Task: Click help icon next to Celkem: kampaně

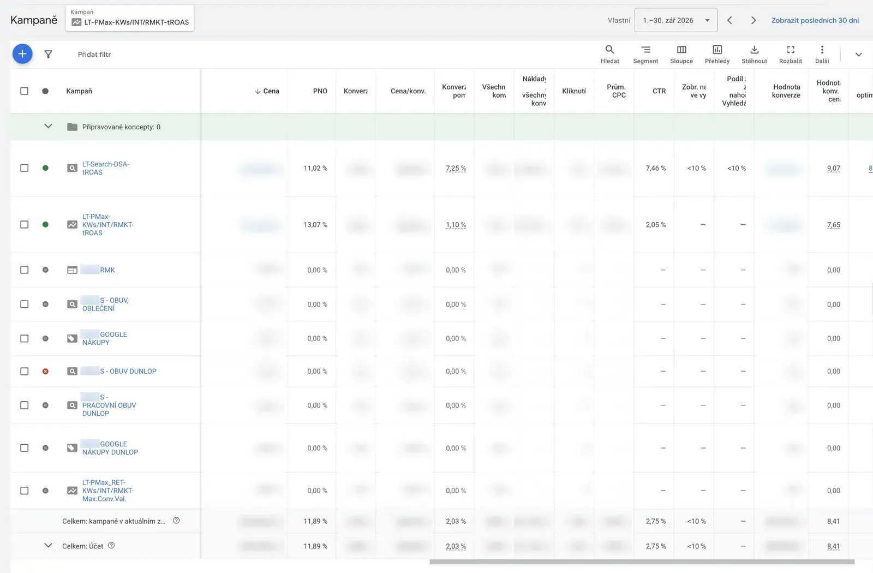Action: 176,521
